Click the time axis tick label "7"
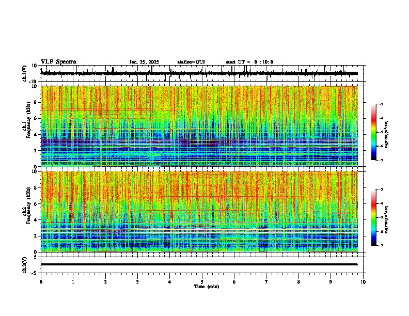409x316 pixels. 266,282
